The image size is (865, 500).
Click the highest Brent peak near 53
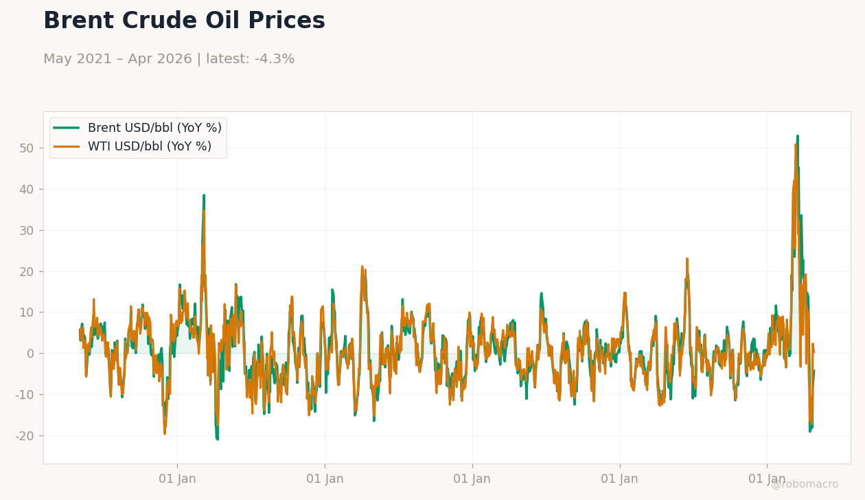pos(798,137)
